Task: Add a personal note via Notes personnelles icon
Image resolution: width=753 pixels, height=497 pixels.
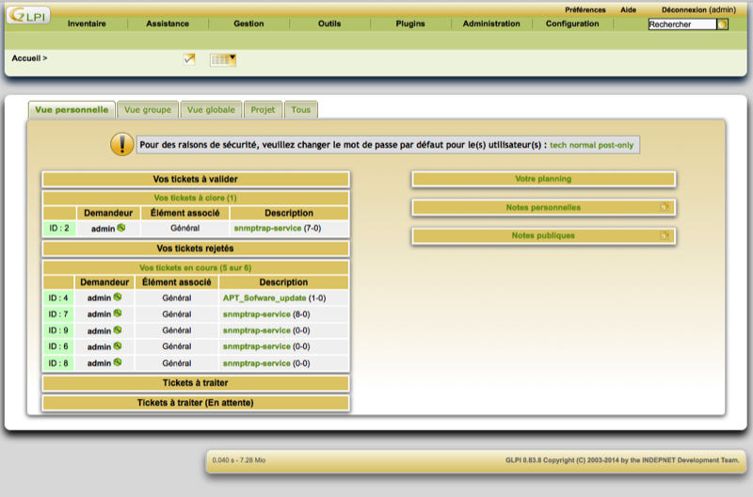Action: coord(664,207)
